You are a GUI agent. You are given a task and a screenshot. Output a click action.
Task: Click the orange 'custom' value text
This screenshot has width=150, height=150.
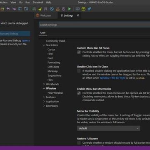coord(140,78)
